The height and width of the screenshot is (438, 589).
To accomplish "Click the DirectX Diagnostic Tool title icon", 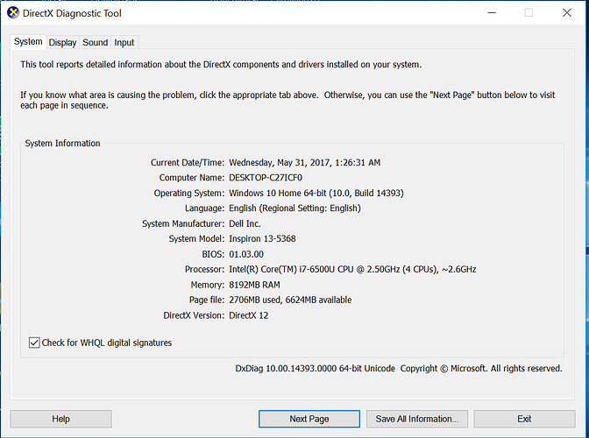I will [13, 13].
